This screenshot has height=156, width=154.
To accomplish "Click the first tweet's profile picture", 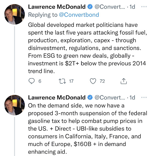I will click(15, 14).
